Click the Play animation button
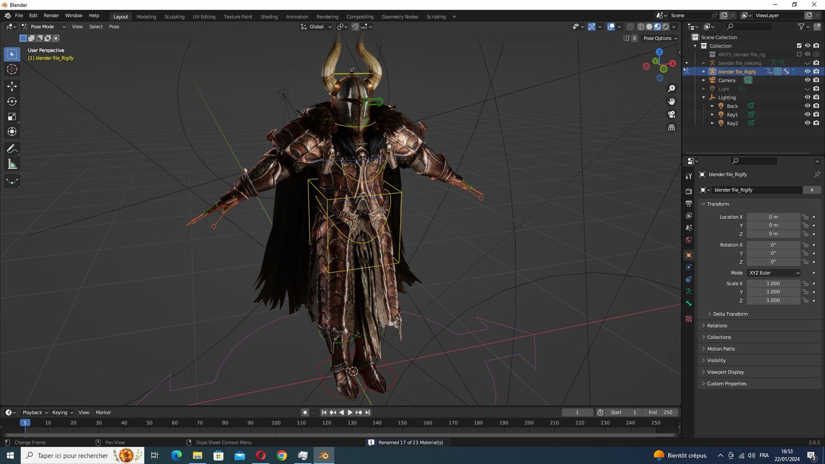This screenshot has width=825, height=464. (350, 412)
